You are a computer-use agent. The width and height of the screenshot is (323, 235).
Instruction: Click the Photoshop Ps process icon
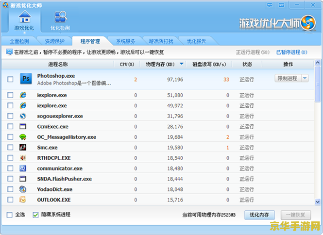pos(26,79)
